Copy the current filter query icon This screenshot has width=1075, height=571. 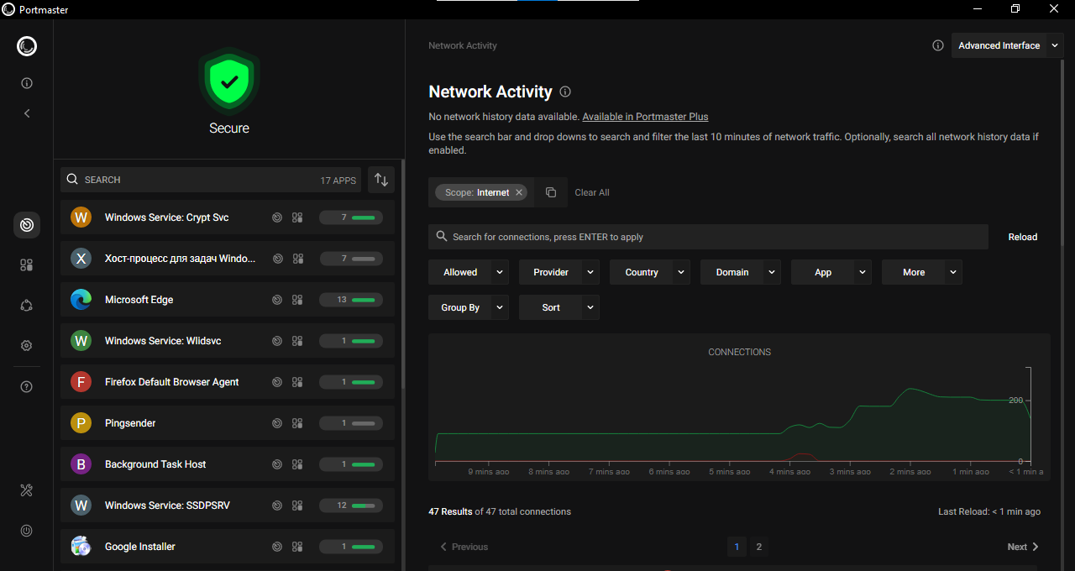(x=551, y=192)
